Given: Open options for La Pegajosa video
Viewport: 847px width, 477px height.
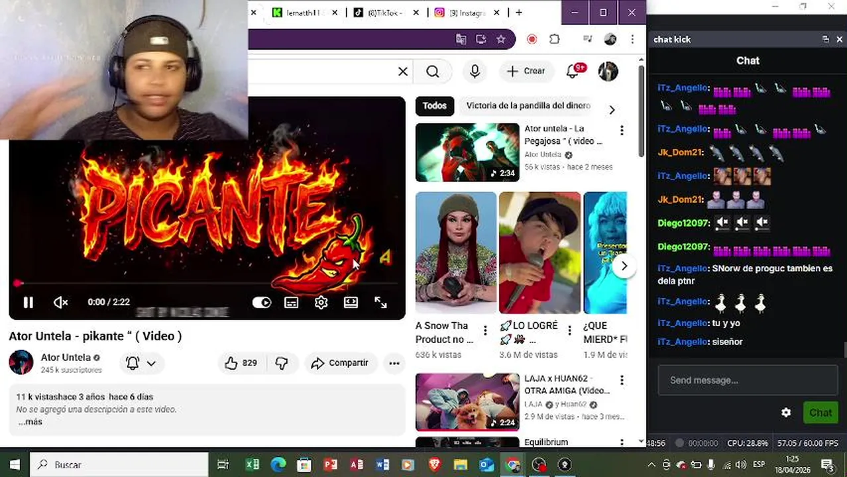Looking at the screenshot, I should [622, 131].
